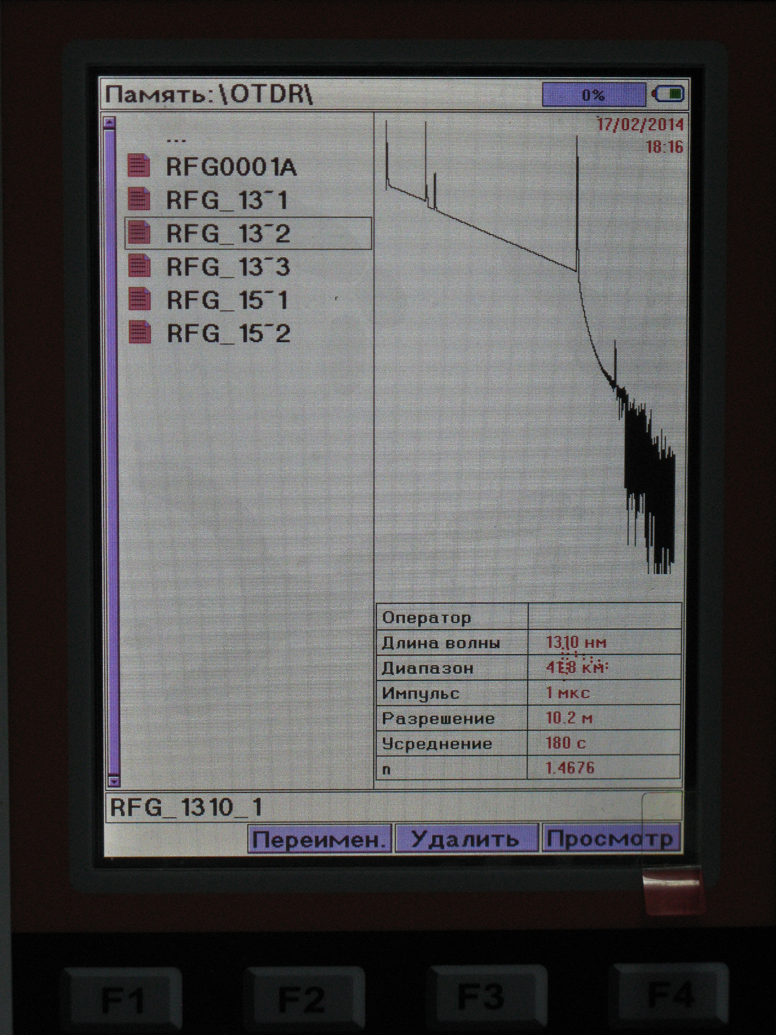The image size is (776, 1035).
Task: Click the n refractive index label
Action: coord(386,770)
